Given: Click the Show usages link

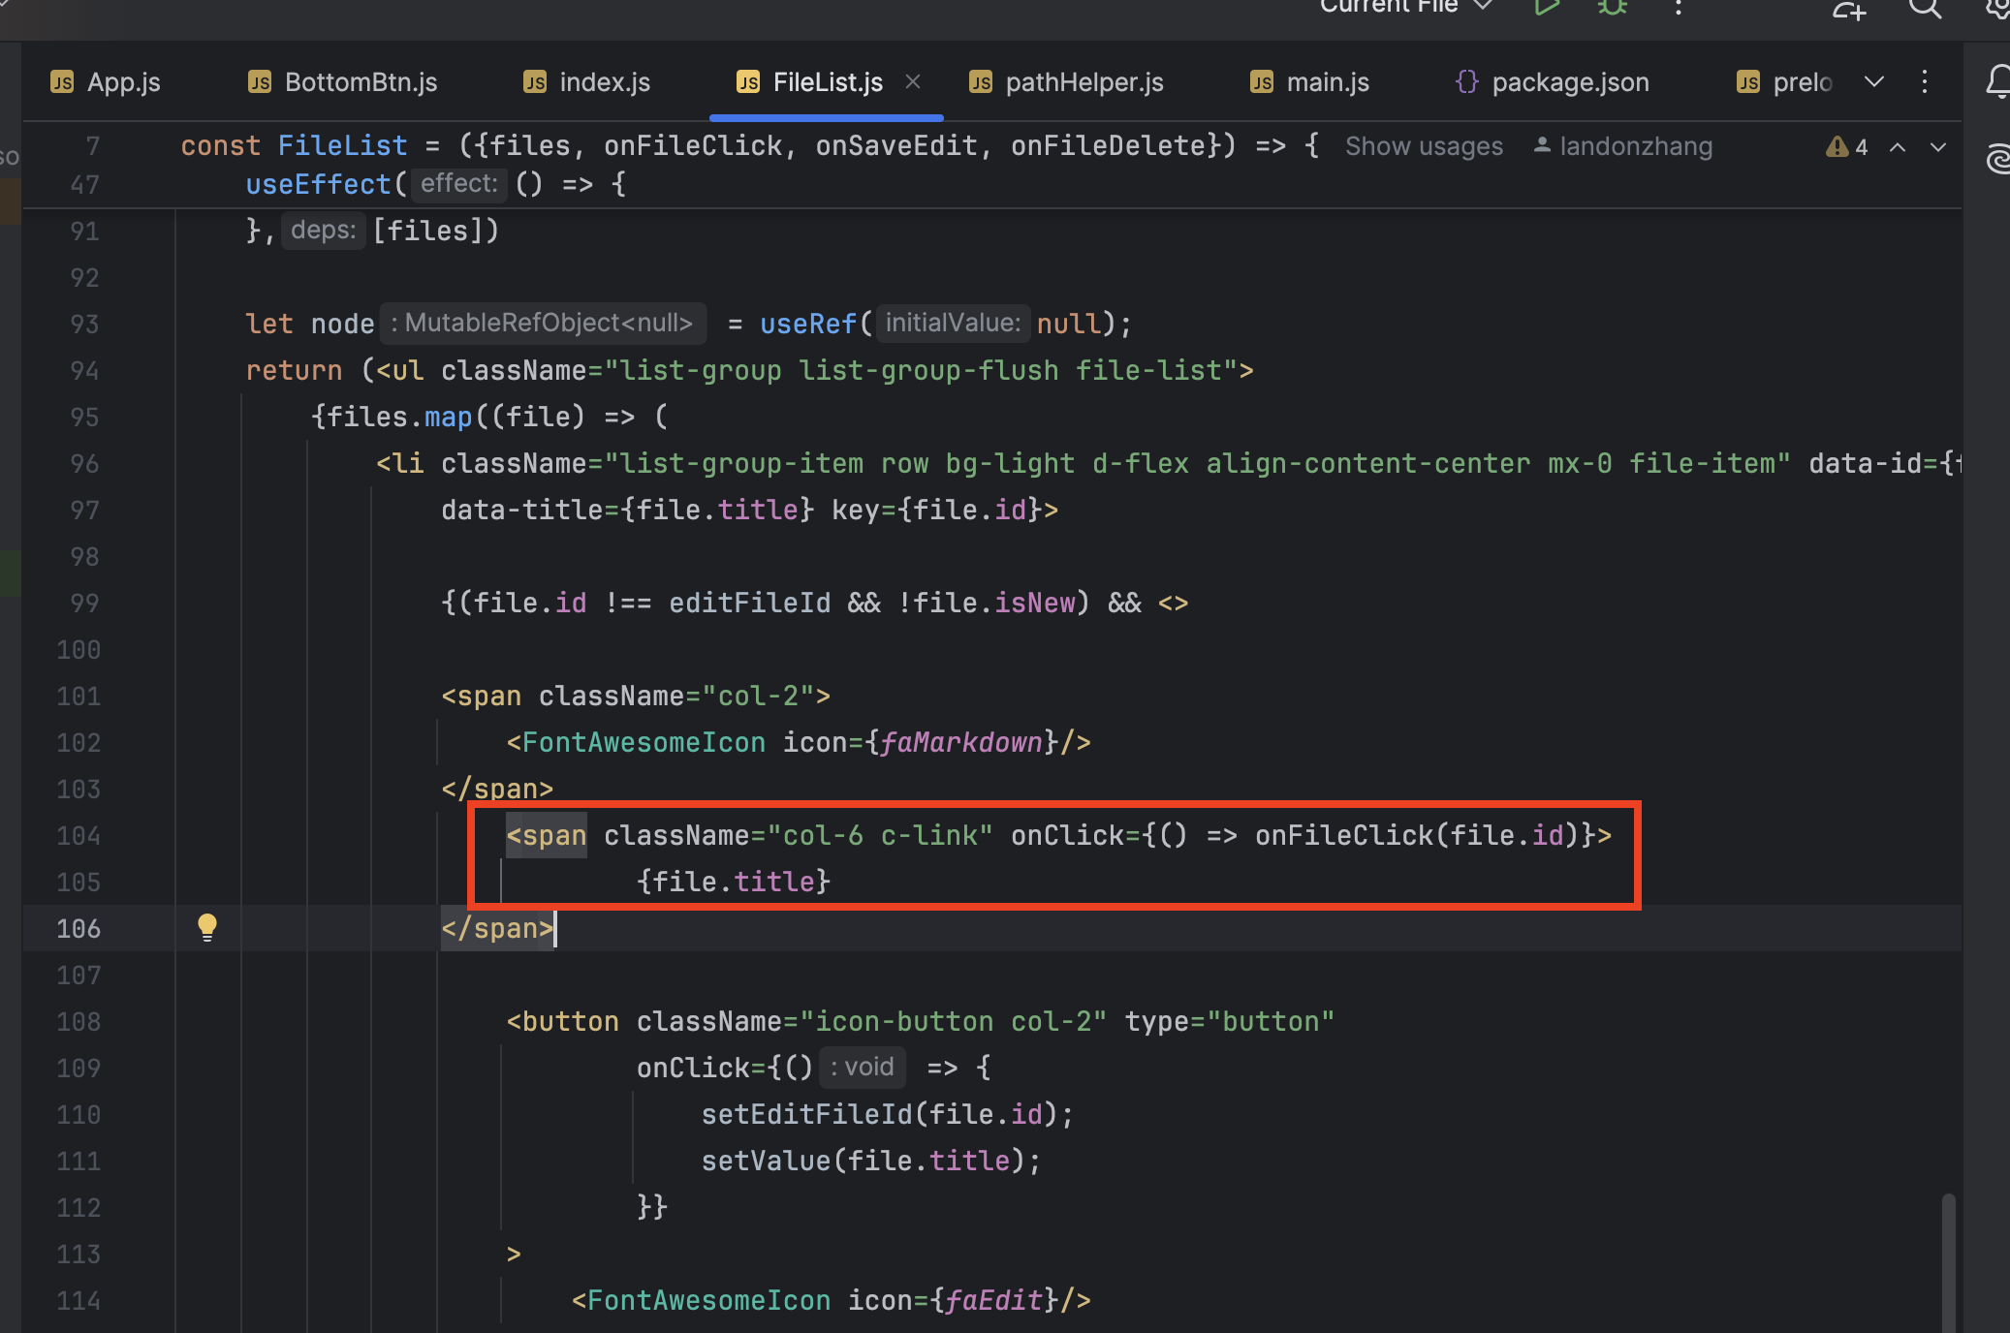Looking at the screenshot, I should tap(1424, 146).
